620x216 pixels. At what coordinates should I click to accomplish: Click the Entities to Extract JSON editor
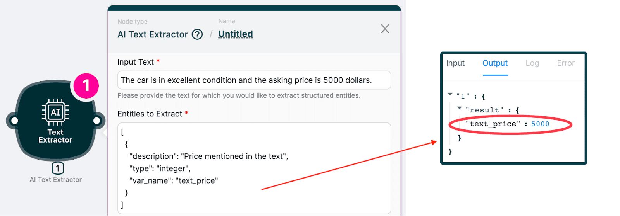[x=254, y=168]
